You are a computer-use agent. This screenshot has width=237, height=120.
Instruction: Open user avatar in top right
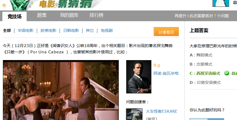[221, 3]
